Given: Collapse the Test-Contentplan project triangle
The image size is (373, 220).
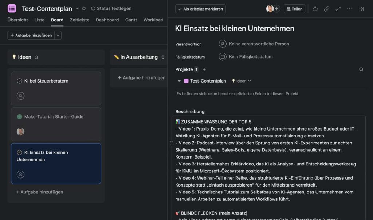Looking at the screenshot, I should [x=179, y=81].
